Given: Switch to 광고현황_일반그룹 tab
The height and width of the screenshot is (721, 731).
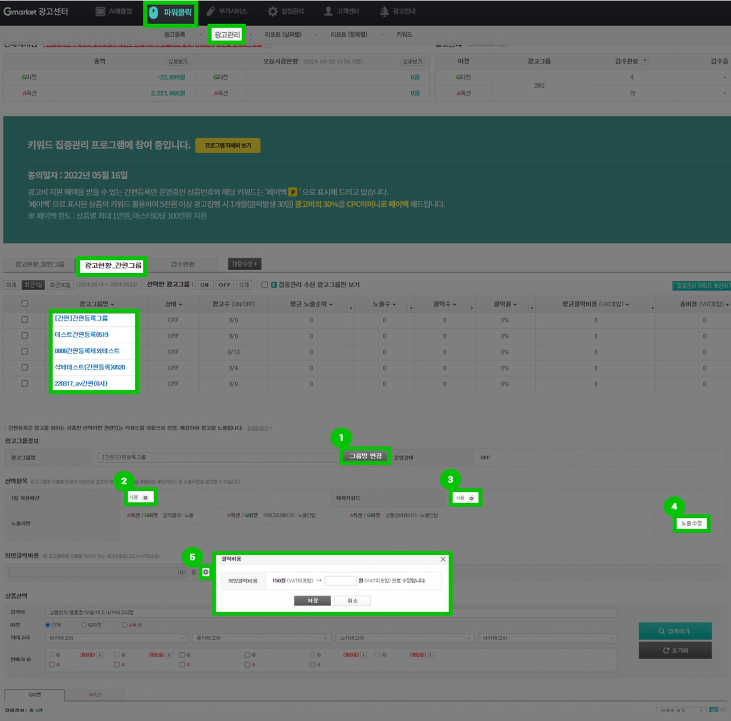Looking at the screenshot, I should tap(39, 264).
